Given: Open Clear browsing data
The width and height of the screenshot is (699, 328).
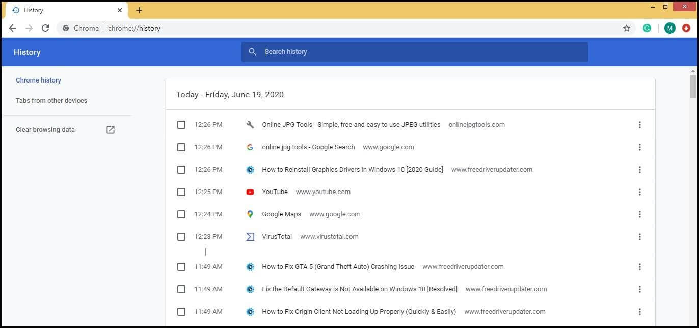Looking at the screenshot, I should coord(45,130).
